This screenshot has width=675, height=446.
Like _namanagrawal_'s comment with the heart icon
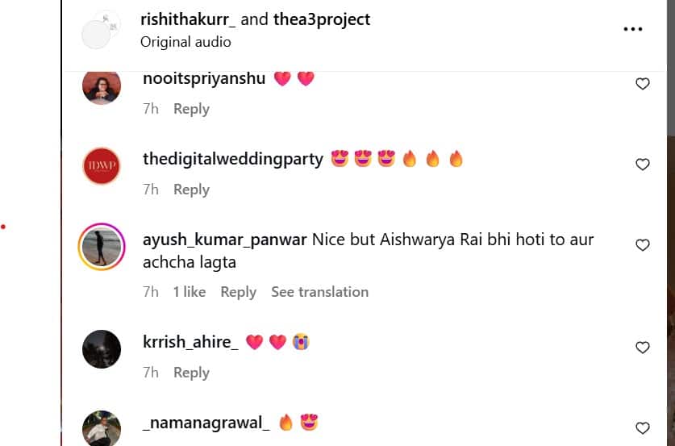pos(642,428)
